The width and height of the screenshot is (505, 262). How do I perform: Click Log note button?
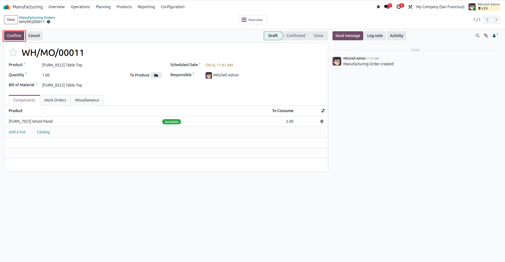click(375, 36)
